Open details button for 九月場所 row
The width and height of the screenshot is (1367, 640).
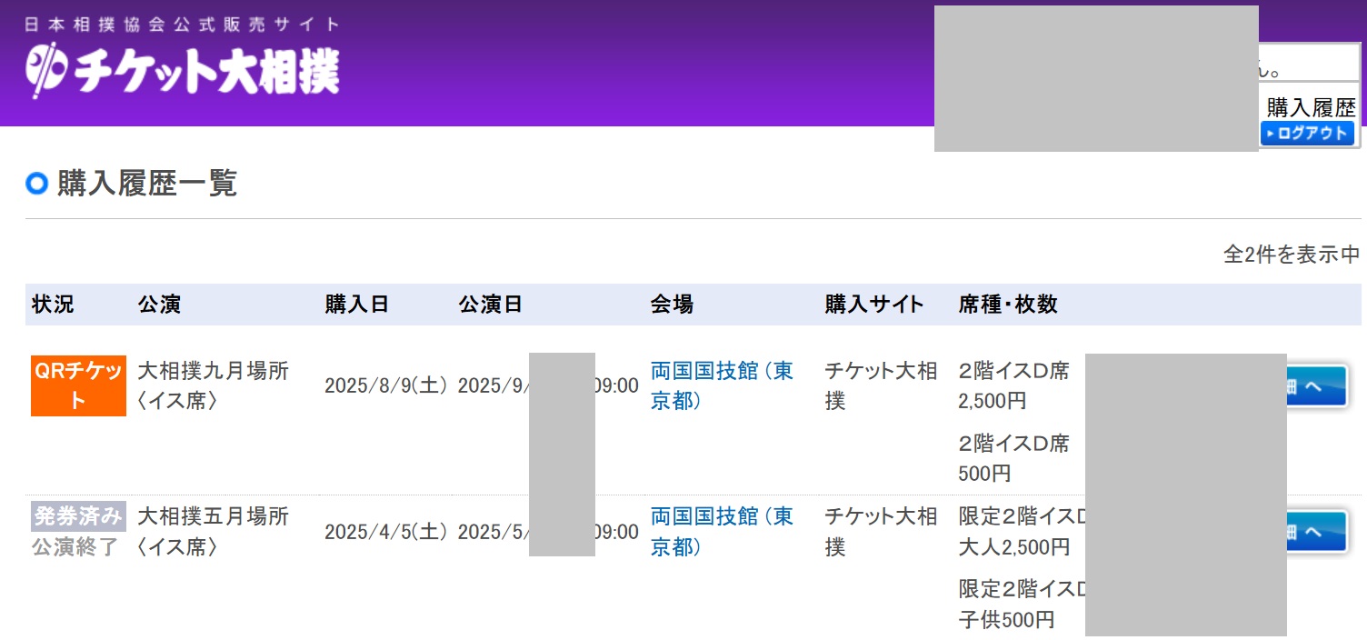pos(1316,386)
